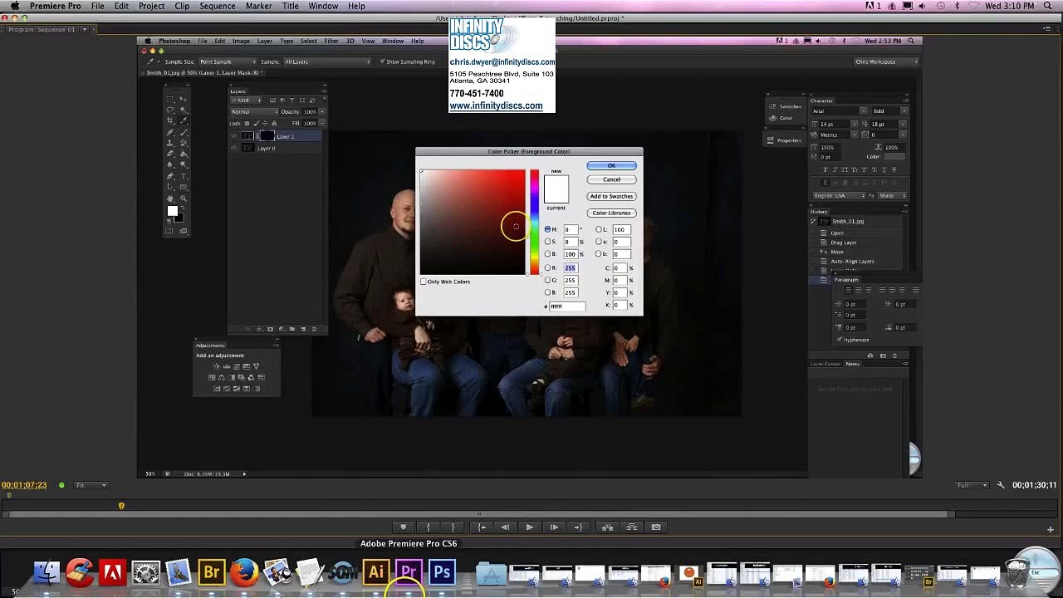This screenshot has height=598, width=1063.
Task: Select the Type tool in Photoshop toolbar
Action: point(184,176)
